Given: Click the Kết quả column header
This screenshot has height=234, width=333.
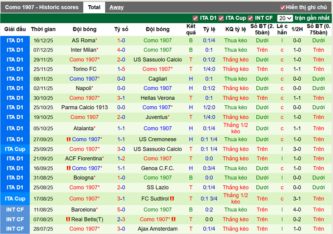Looking at the screenshot, I should click(x=191, y=29).
